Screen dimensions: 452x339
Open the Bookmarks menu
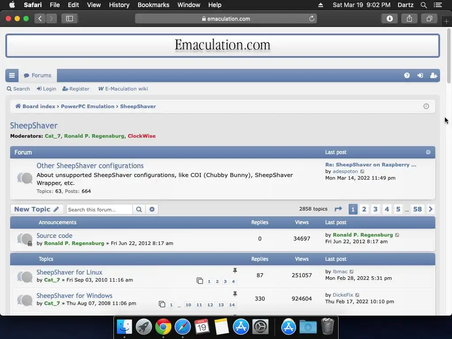153,5
